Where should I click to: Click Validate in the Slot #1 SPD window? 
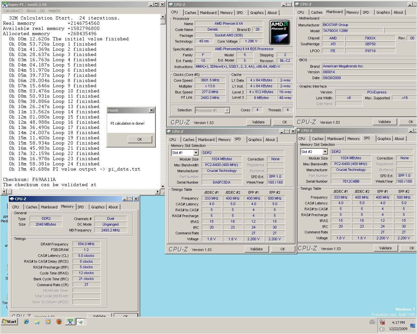(x=256, y=249)
